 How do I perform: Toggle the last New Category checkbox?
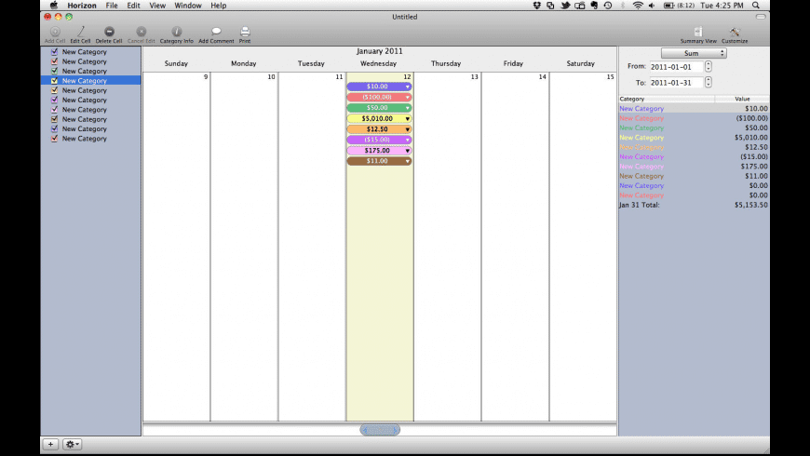(54, 139)
